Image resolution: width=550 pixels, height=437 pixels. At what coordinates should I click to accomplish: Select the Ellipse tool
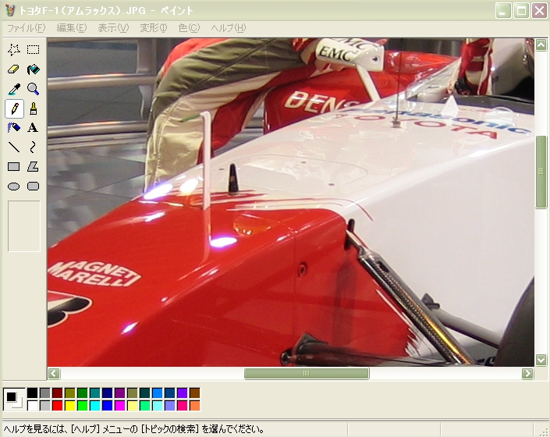click(13, 186)
